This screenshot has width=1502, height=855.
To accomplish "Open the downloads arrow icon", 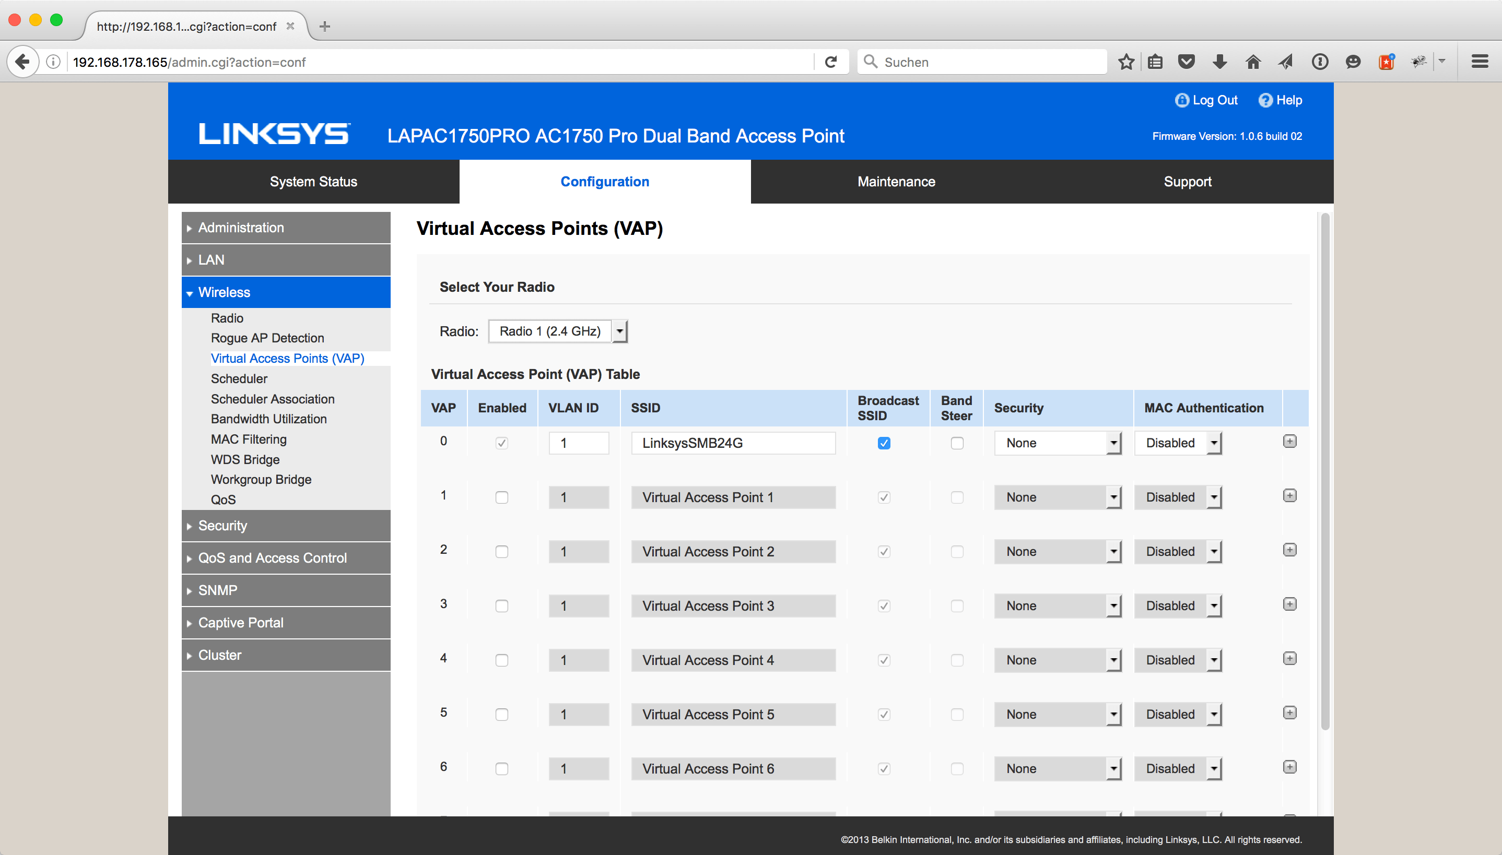I will click(1219, 62).
